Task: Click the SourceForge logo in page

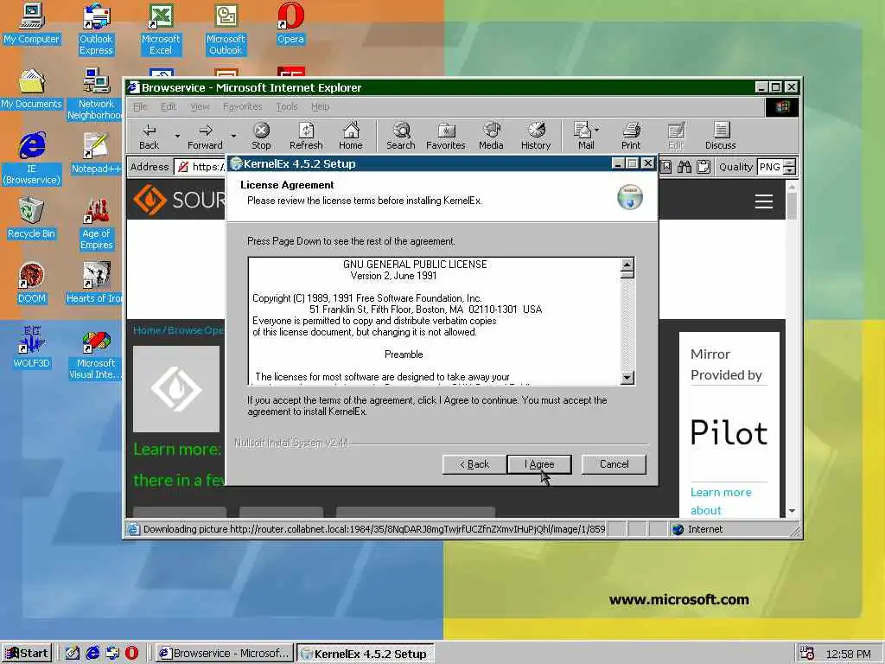Action: coord(179,200)
